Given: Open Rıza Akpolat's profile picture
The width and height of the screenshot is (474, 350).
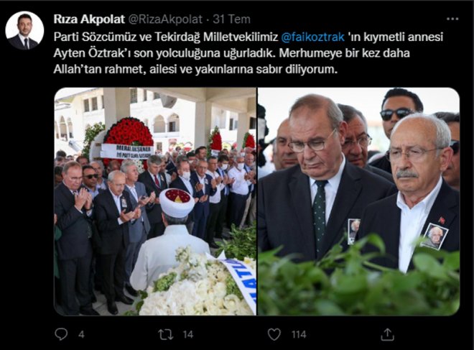Looking at the screenshot, I should coord(24,31).
